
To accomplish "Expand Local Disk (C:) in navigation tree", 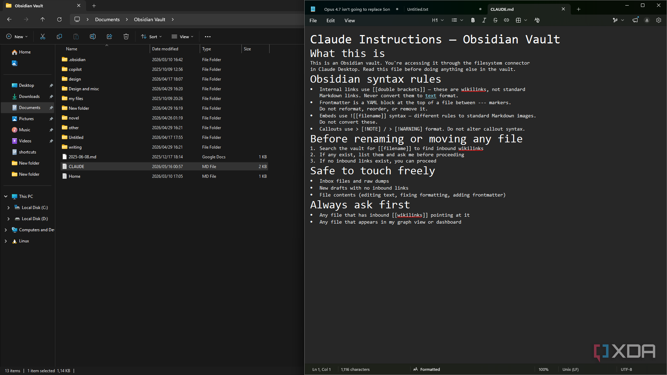I will coord(8,208).
